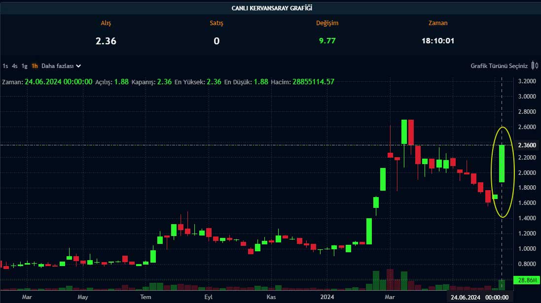Click the current price tag 2.3600
The height and width of the screenshot is (303, 541).
coord(527,145)
